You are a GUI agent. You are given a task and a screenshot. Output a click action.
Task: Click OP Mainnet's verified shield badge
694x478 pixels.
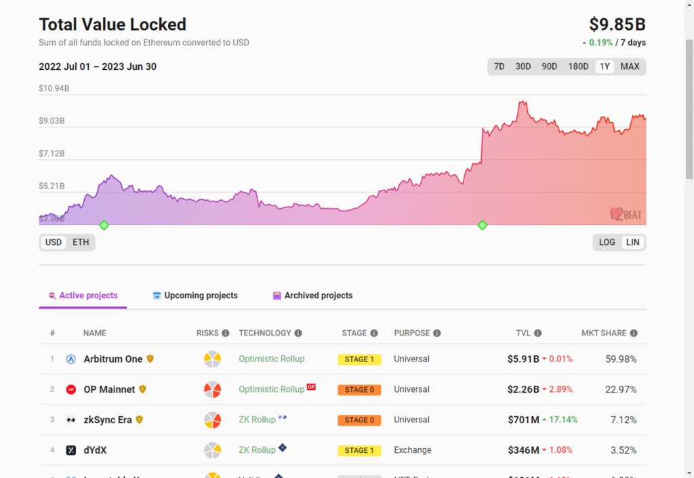pos(142,389)
